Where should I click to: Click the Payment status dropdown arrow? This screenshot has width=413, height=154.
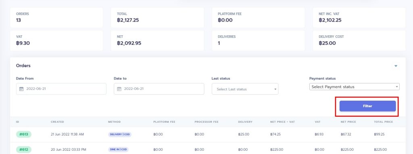[397, 87]
